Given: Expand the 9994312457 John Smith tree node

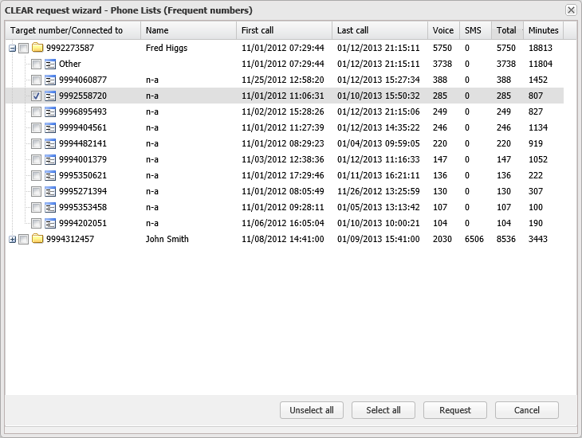Looking at the screenshot, I should [12, 239].
